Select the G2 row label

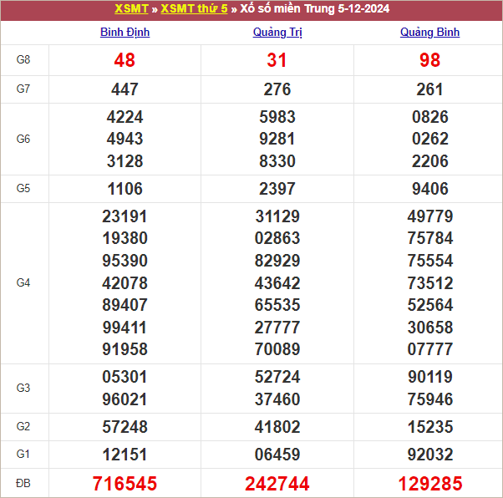(x=23, y=426)
